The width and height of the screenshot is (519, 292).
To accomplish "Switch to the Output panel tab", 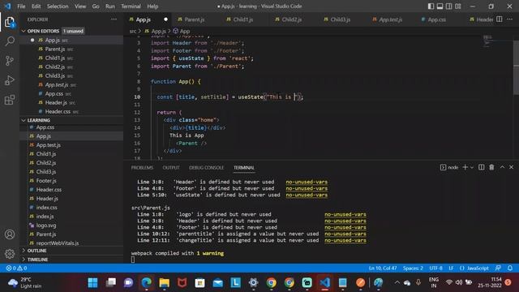I will click(171, 168).
